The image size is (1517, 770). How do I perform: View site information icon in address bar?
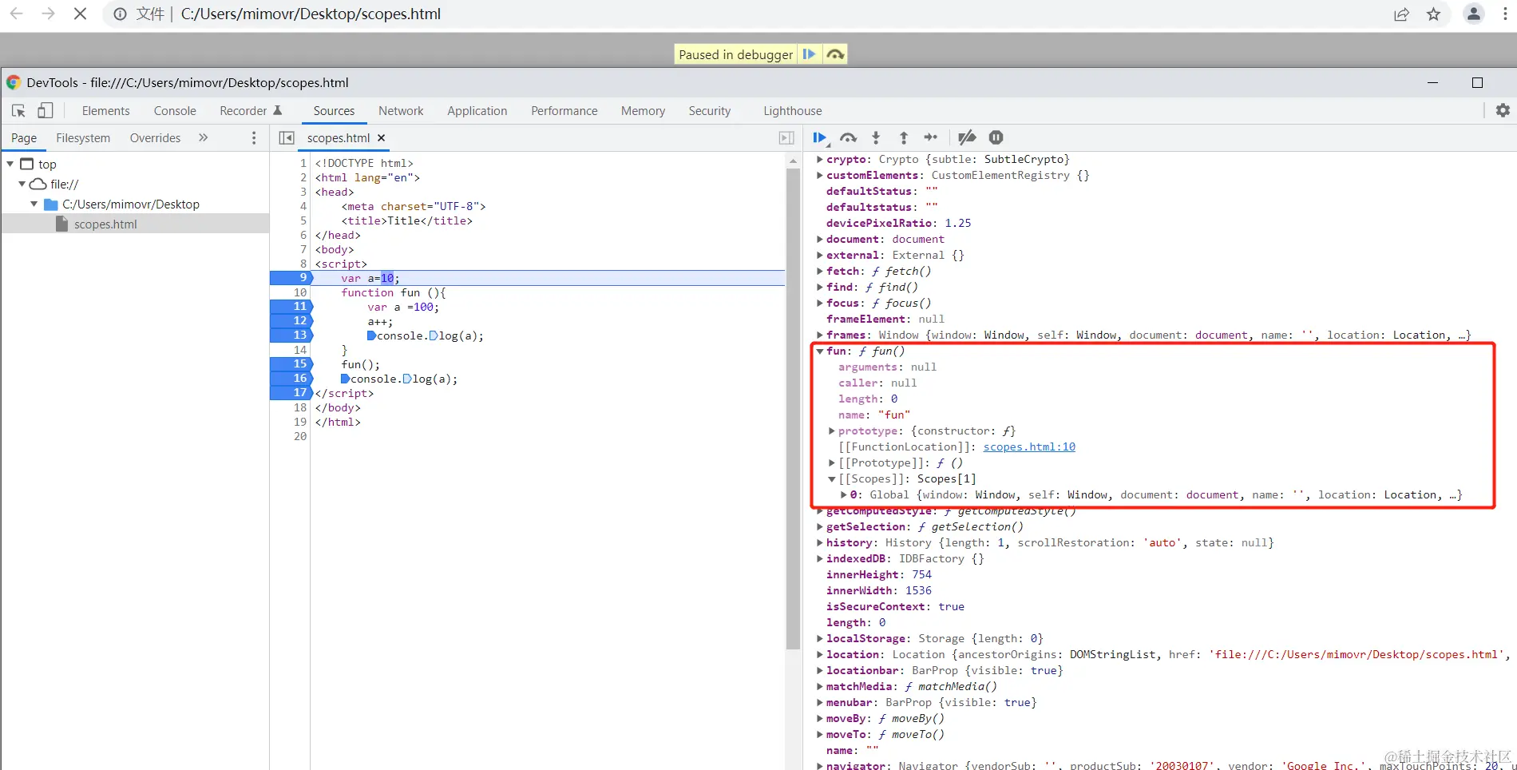point(120,14)
